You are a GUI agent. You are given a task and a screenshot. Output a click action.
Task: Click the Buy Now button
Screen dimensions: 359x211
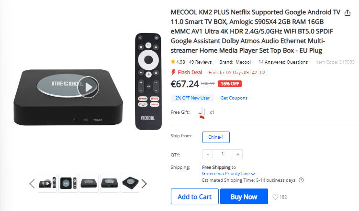tap(244, 197)
